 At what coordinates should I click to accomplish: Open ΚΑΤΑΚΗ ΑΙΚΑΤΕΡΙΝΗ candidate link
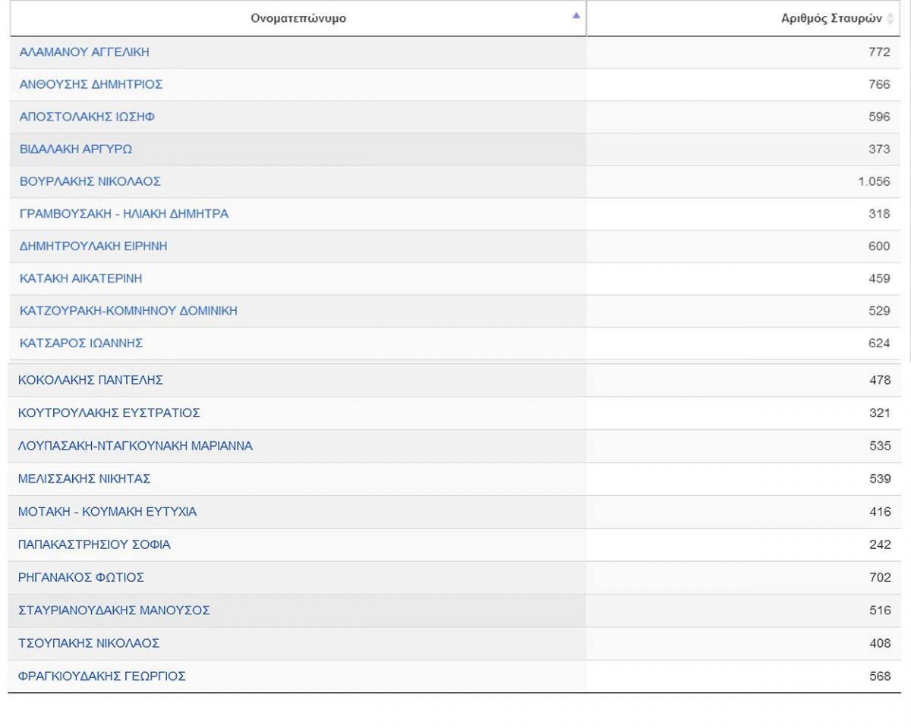[x=80, y=278]
